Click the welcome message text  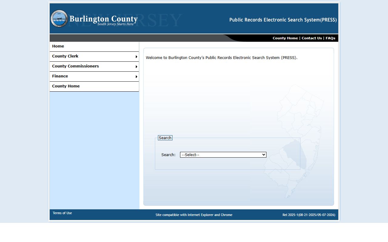[222, 57]
